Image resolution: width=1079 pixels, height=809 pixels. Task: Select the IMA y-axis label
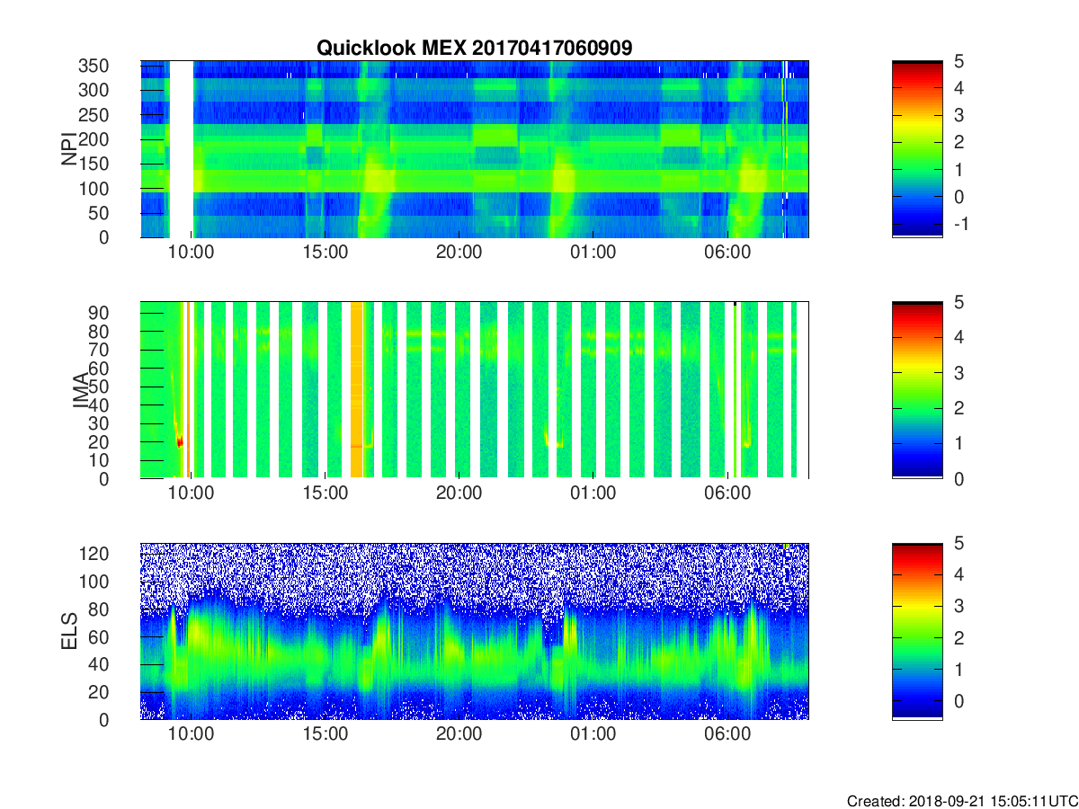(79, 391)
